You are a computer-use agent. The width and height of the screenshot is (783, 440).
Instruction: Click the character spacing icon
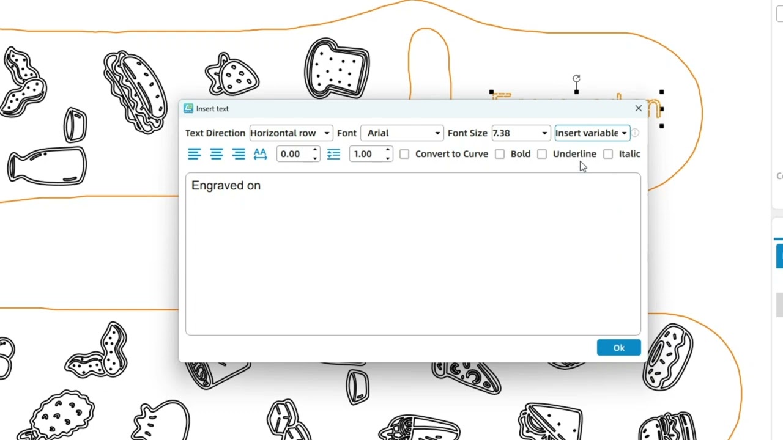(x=260, y=154)
